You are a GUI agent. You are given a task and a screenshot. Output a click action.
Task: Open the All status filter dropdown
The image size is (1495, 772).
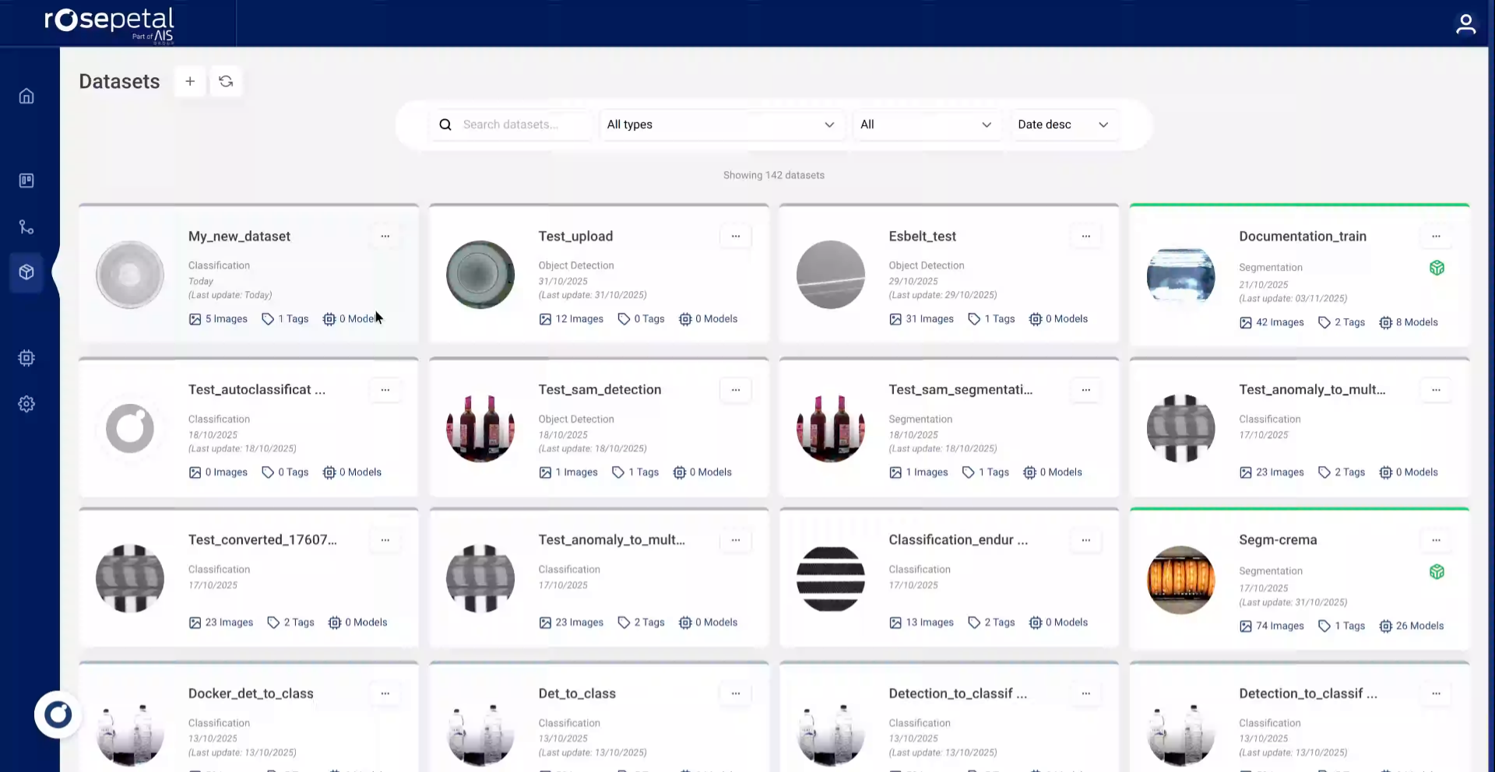click(x=925, y=125)
